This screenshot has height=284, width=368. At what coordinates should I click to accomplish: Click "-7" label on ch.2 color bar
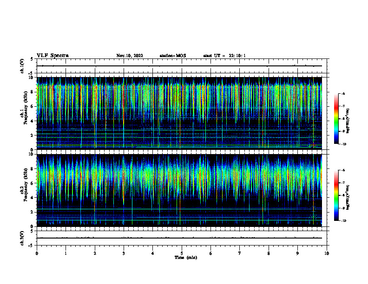click(x=343, y=183)
